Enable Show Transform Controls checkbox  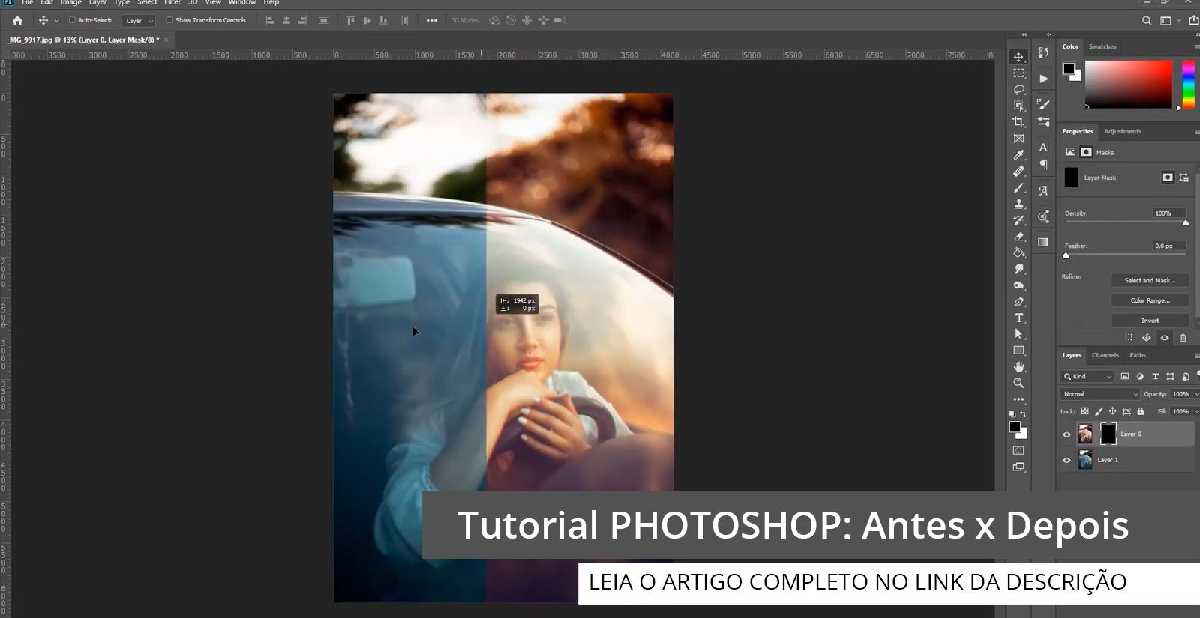pos(169,20)
